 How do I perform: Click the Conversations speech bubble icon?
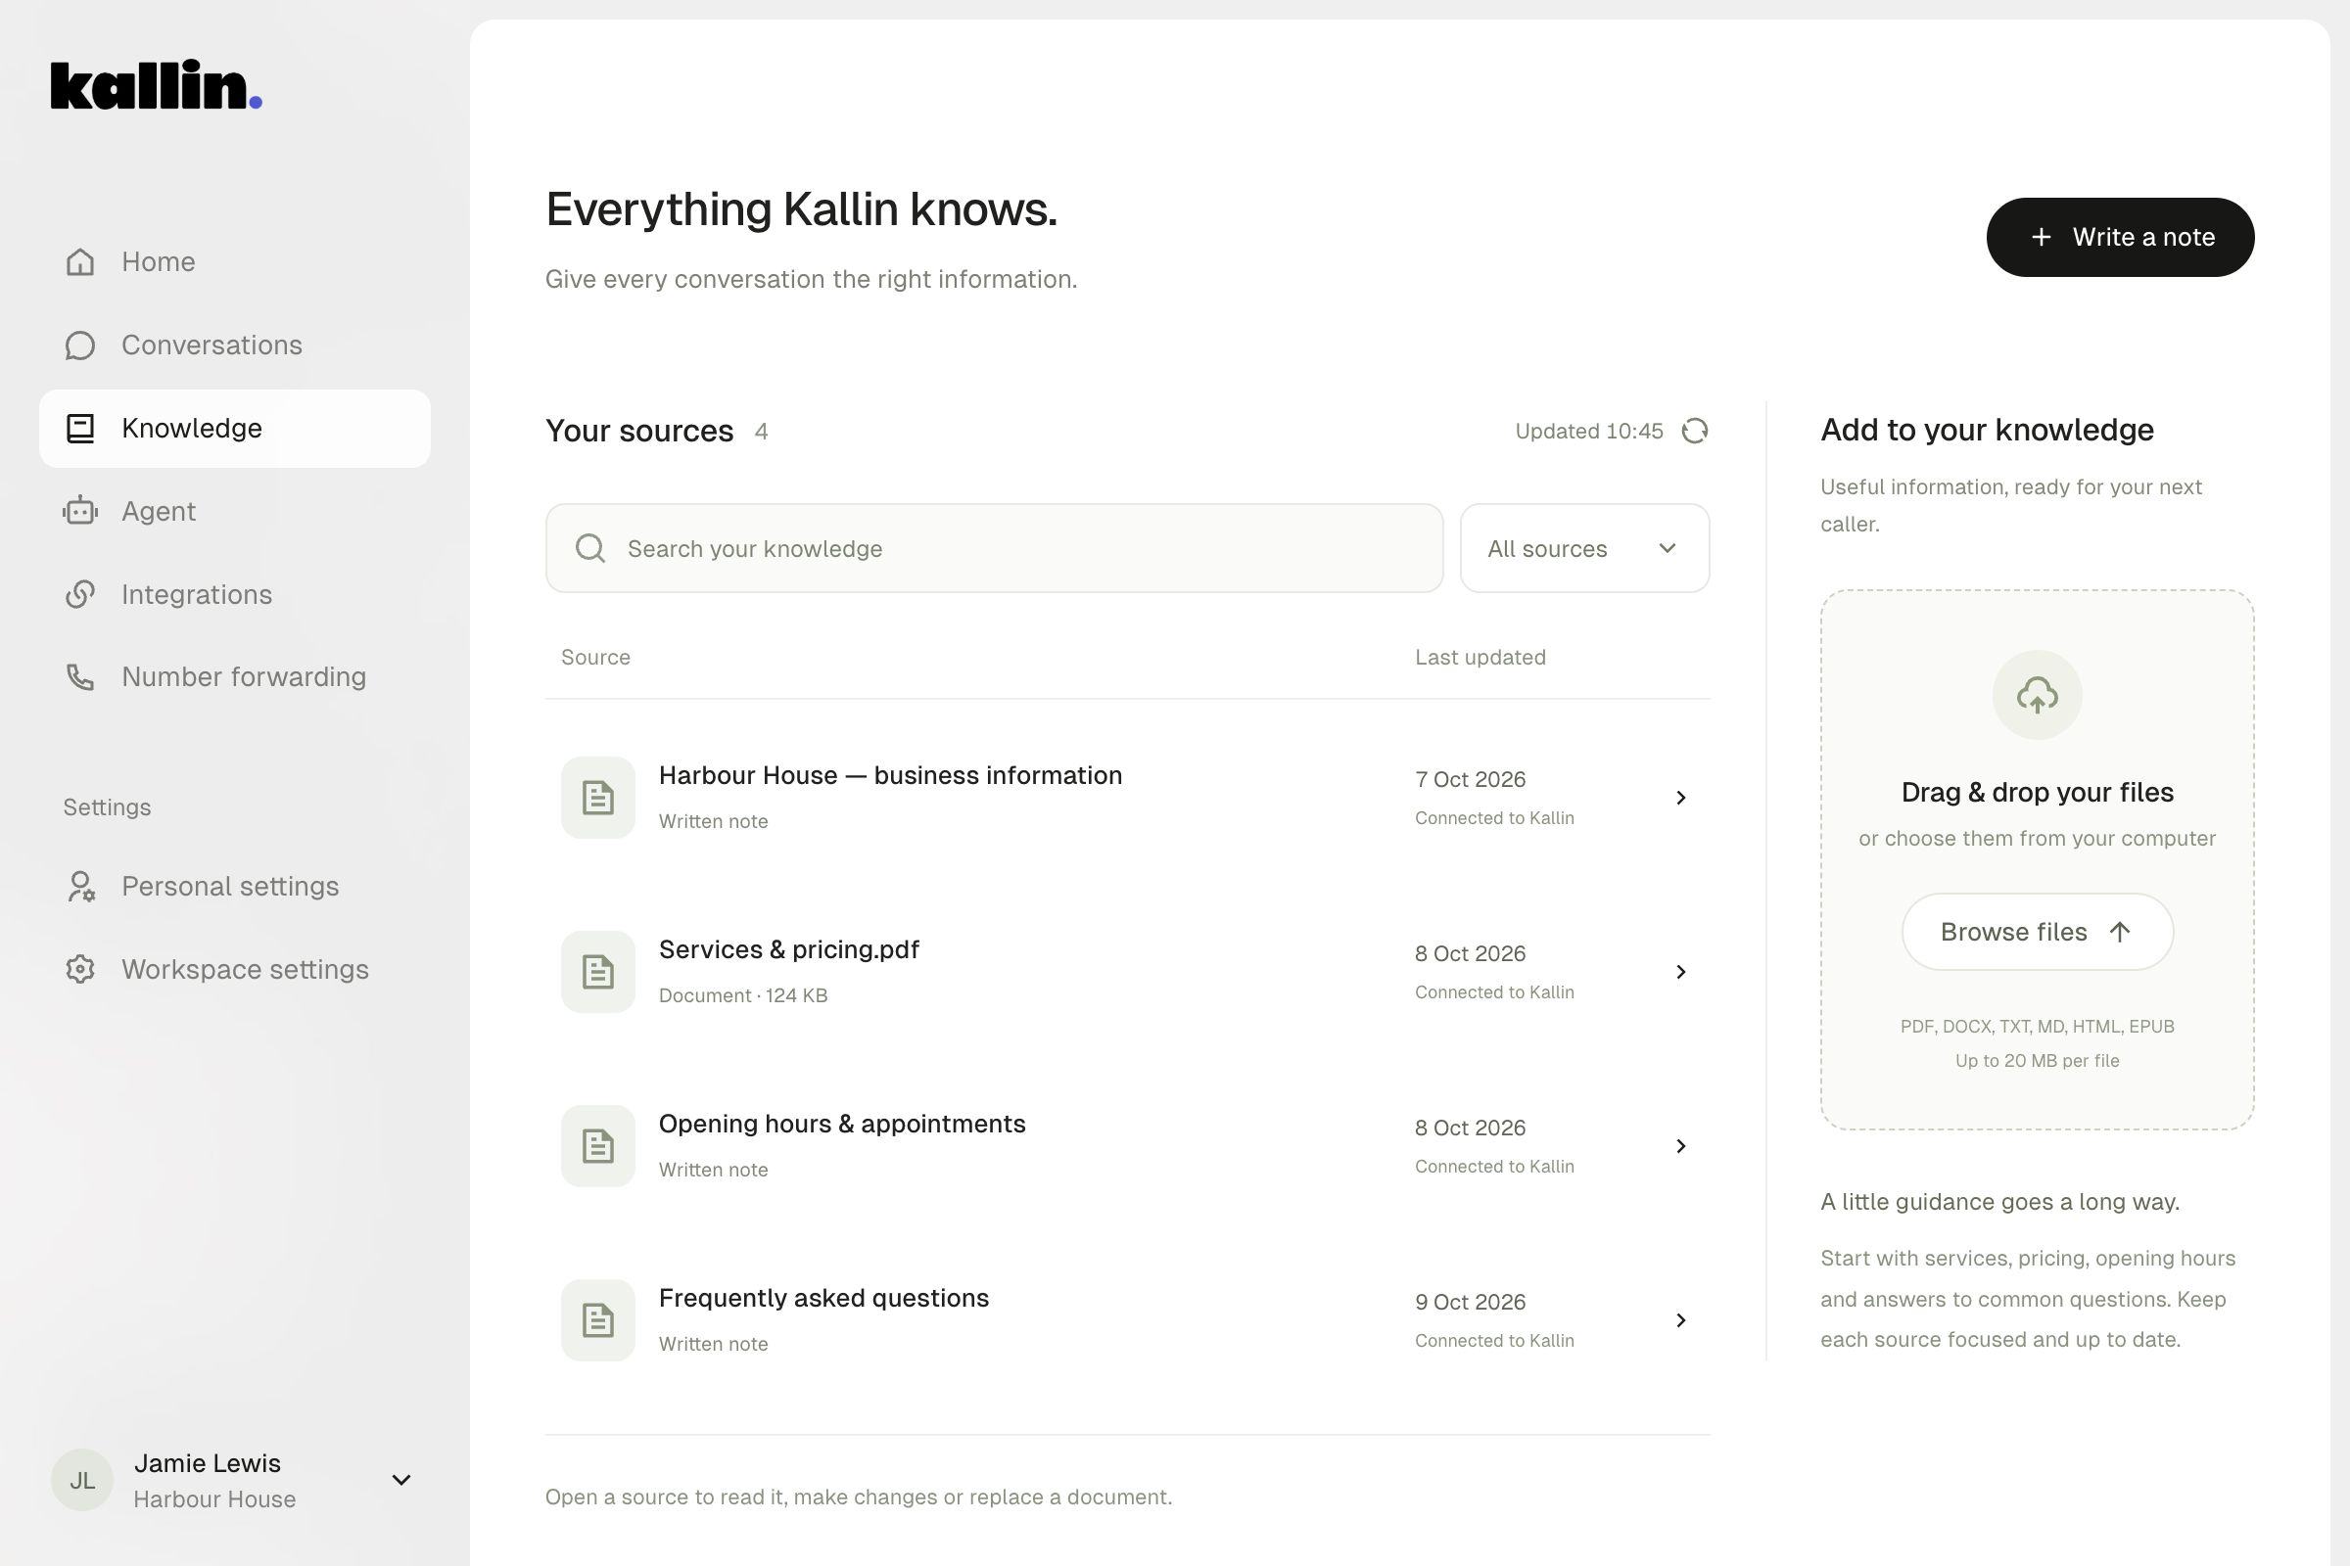point(80,345)
